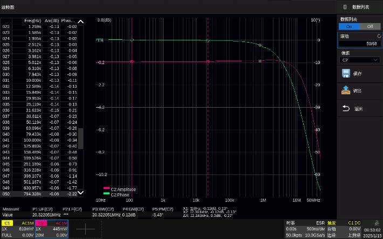Screen dimensions: 383x239
Task: Click the 50MHz frequency axis label
Action: tap(313, 200)
